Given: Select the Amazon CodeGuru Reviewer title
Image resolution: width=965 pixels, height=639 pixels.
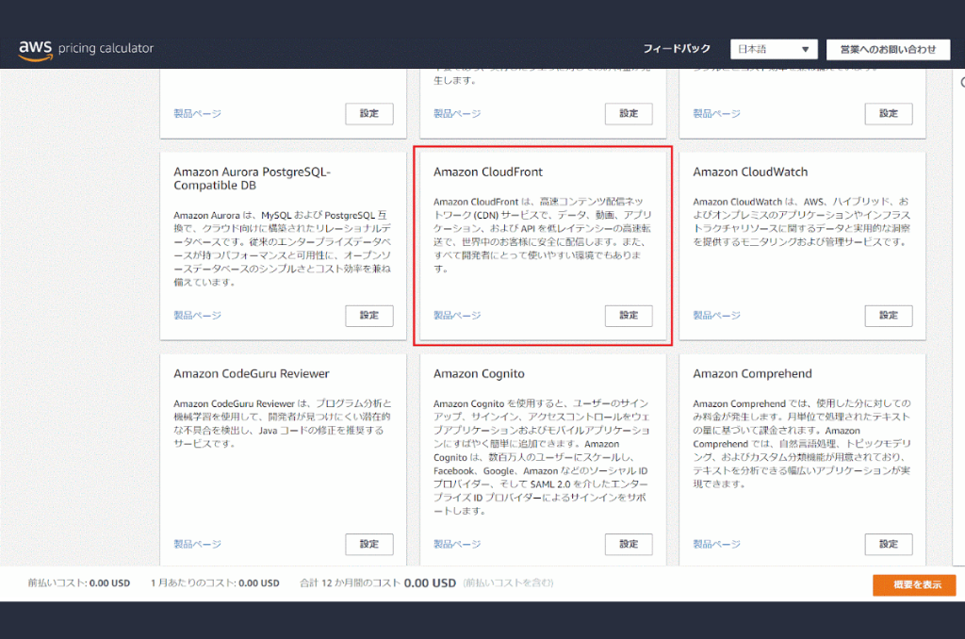Looking at the screenshot, I should 251,373.
